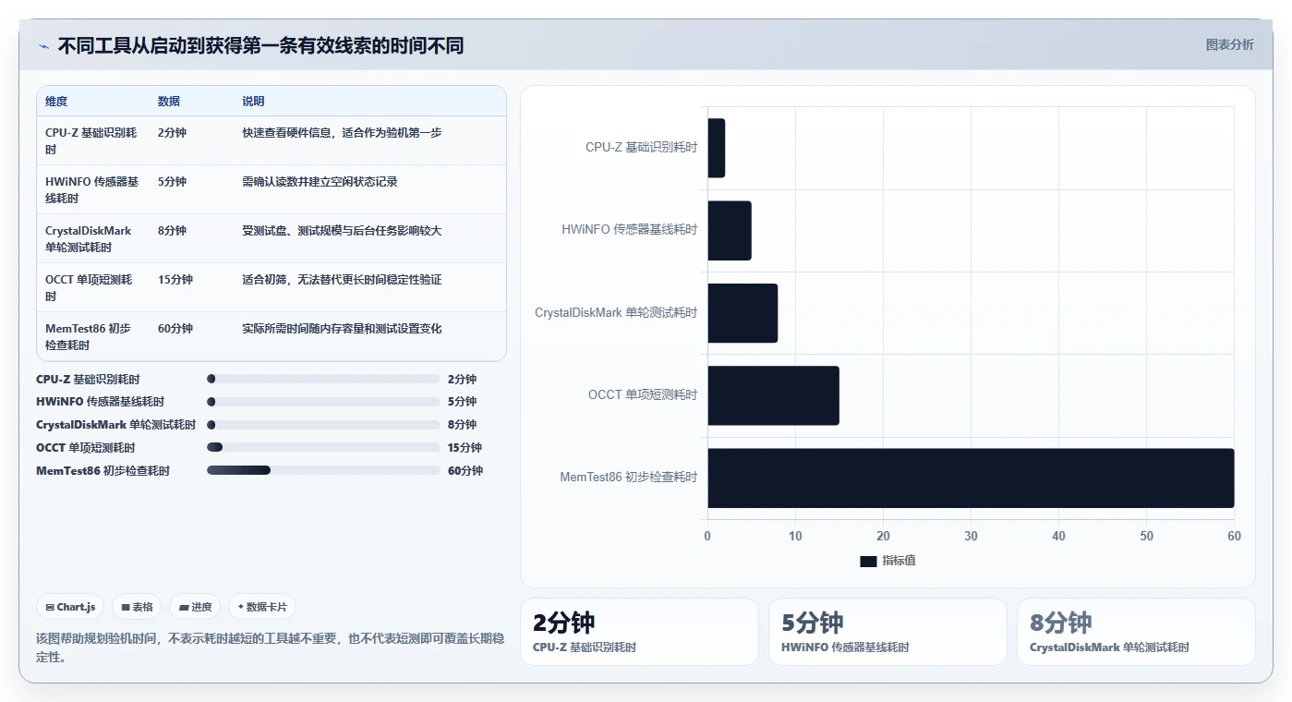This screenshot has width=1292, height=702.
Task: Select the 表格 tag
Action: tap(137, 607)
